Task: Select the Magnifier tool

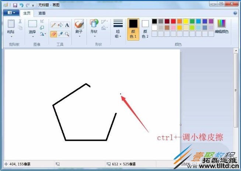Action: tap(67, 34)
